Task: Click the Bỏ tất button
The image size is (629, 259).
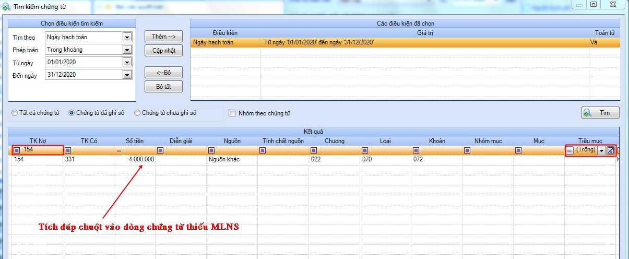Action: (x=164, y=87)
